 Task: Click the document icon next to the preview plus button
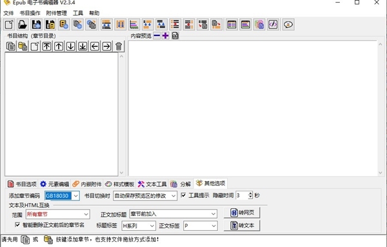click(x=175, y=35)
